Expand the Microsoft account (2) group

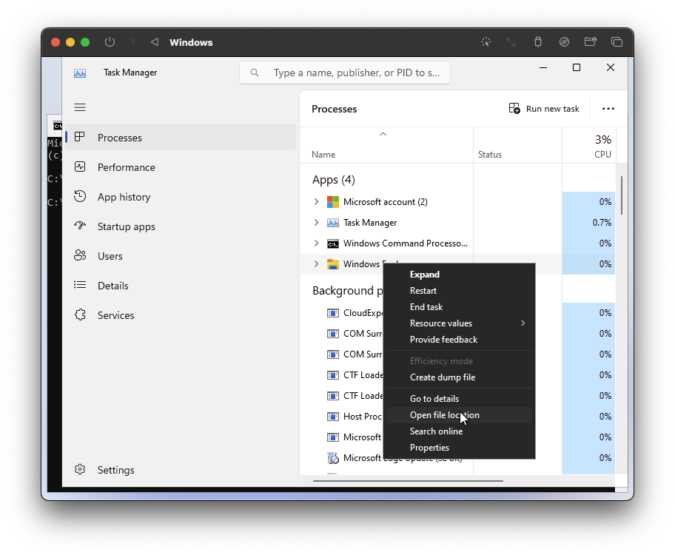tap(317, 202)
